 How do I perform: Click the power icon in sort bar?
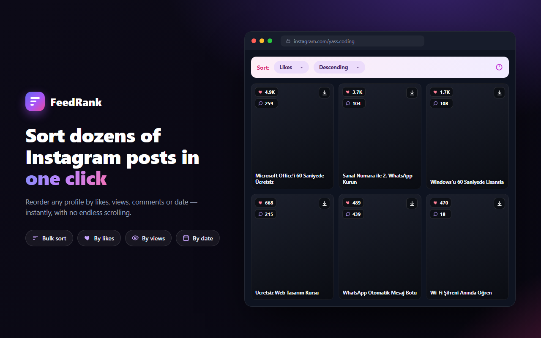(x=499, y=67)
